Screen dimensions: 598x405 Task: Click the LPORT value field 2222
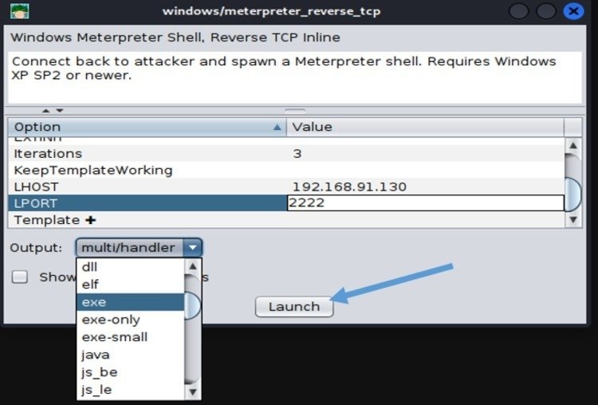425,202
